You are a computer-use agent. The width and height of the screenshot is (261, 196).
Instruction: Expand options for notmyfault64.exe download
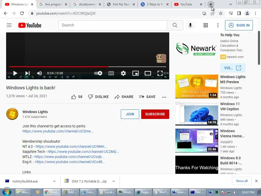(x=54, y=181)
